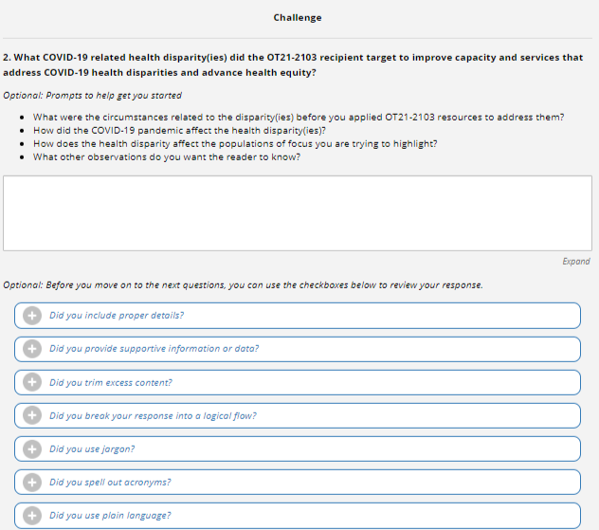This screenshot has height=530, width=599.
Task: Expand the 'Did you trim excess content?' row
Action: [111, 382]
